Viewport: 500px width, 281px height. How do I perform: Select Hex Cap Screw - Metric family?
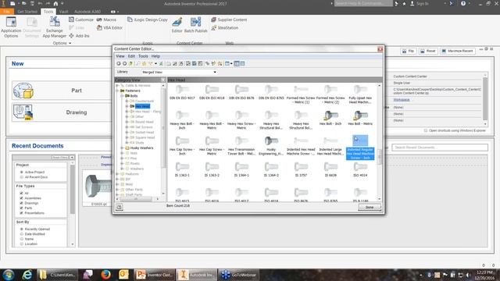212,146
